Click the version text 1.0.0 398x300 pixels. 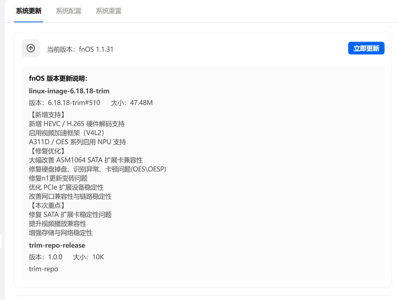click(55, 257)
